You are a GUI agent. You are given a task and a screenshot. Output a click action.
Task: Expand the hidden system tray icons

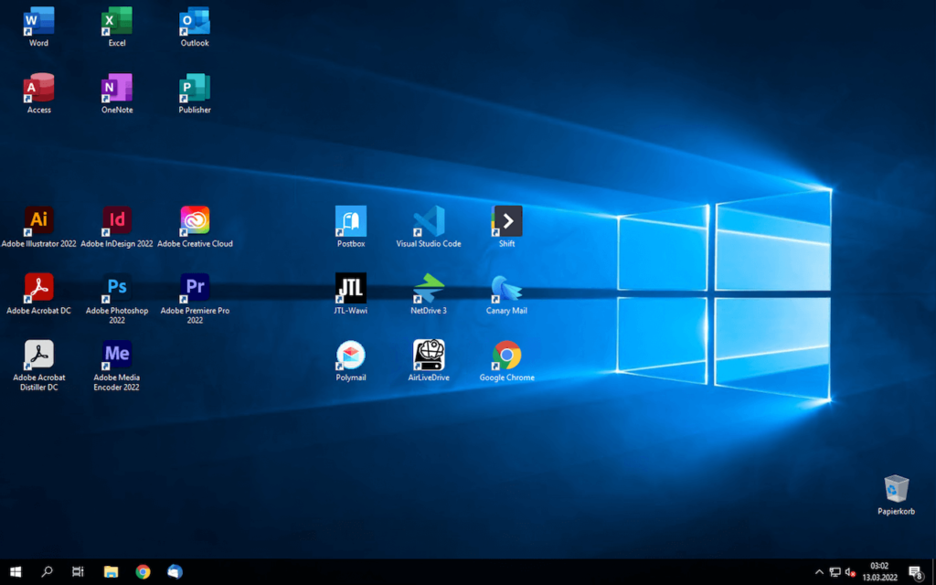click(x=819, y=572)
